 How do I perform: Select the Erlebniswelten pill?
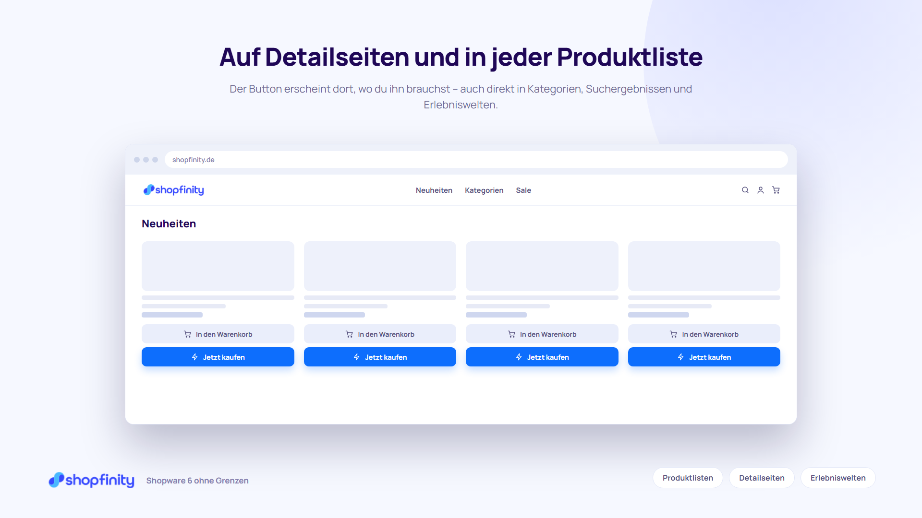coord(838,478)
